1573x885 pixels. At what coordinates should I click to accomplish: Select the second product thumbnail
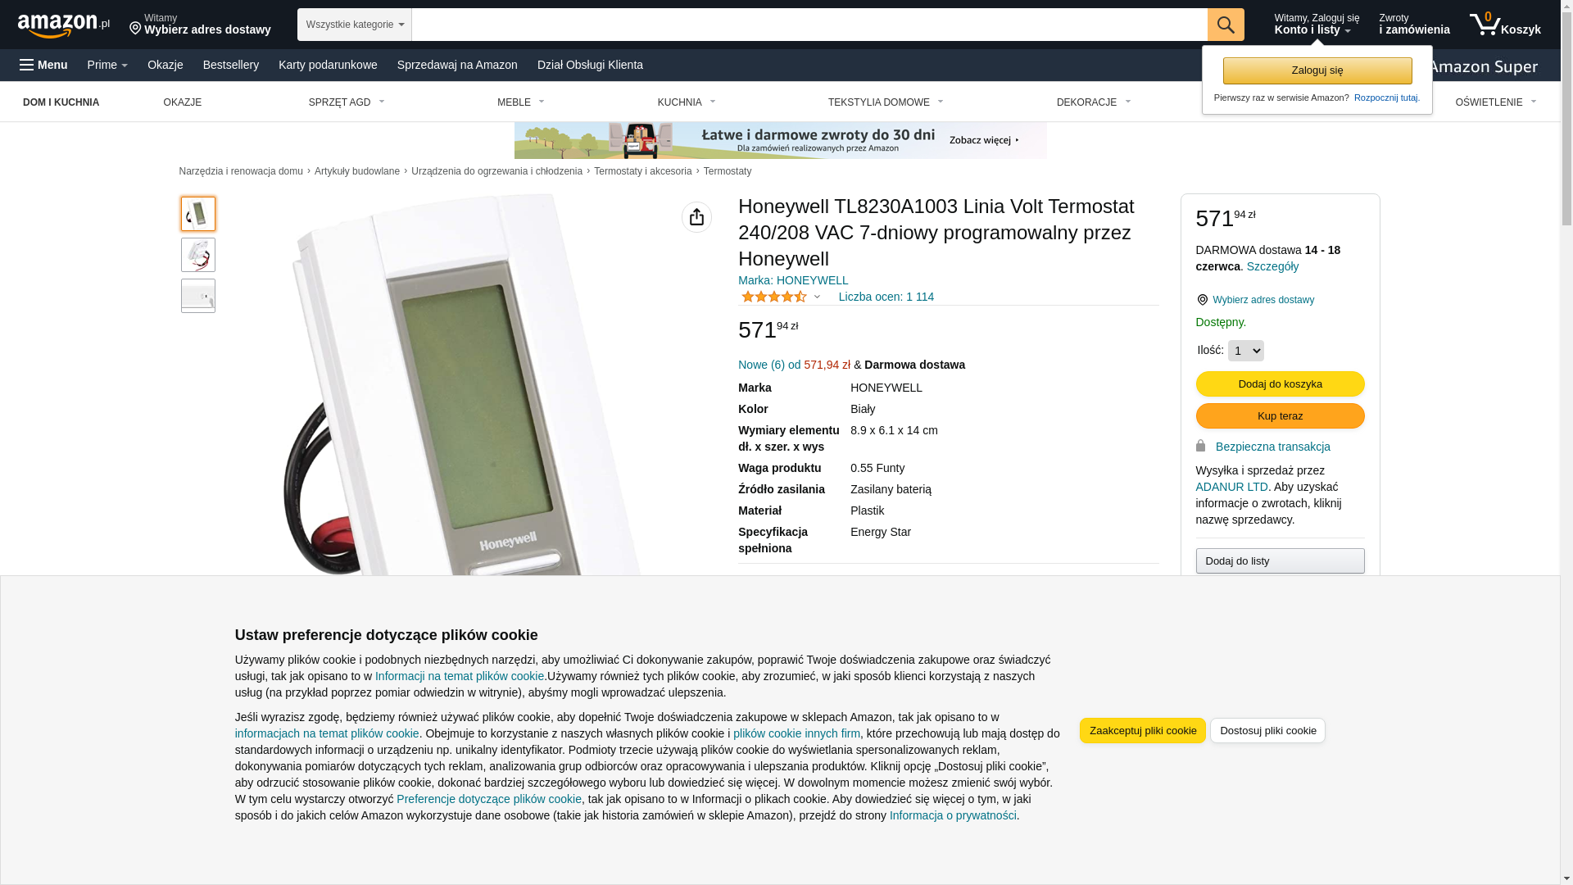coord(198,255)
